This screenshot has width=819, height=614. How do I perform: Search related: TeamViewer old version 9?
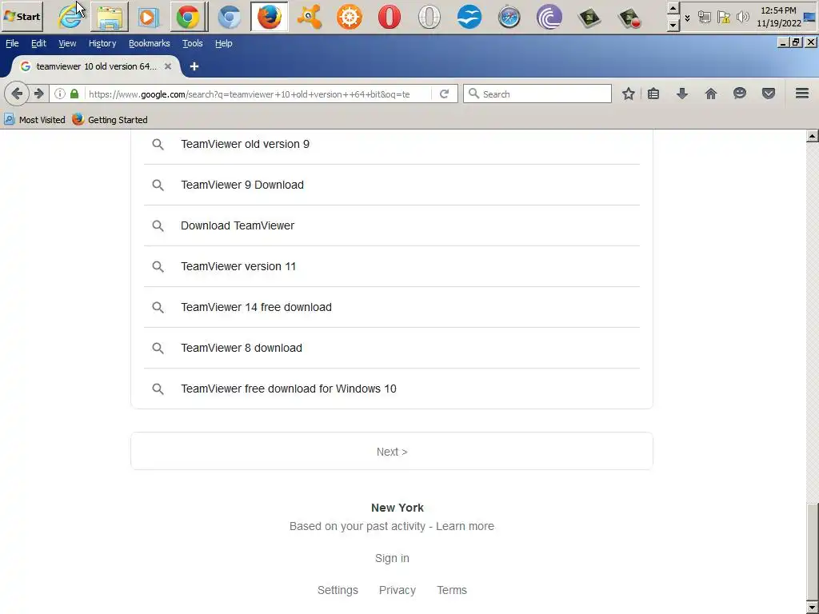tap(392, 144)
